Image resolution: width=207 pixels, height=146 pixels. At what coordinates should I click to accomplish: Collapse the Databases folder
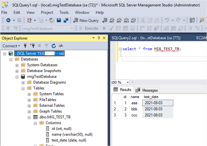11,60
